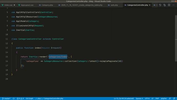
Task: Switch to the Index.vue tab
Action: [x=8, y=5]
